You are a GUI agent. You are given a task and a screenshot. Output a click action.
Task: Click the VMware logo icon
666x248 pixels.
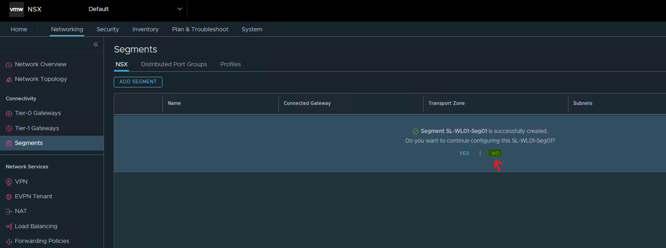(x=17, y=9)
